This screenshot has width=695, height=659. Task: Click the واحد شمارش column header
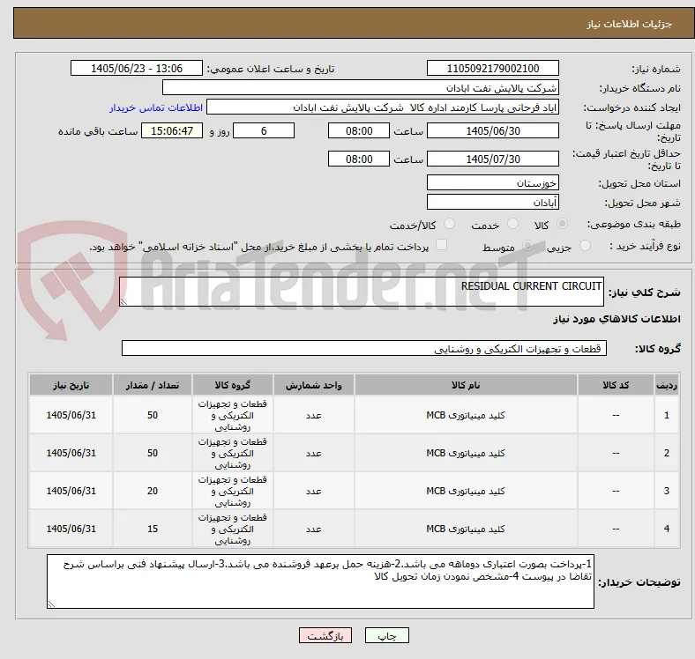tap(313, 385)
